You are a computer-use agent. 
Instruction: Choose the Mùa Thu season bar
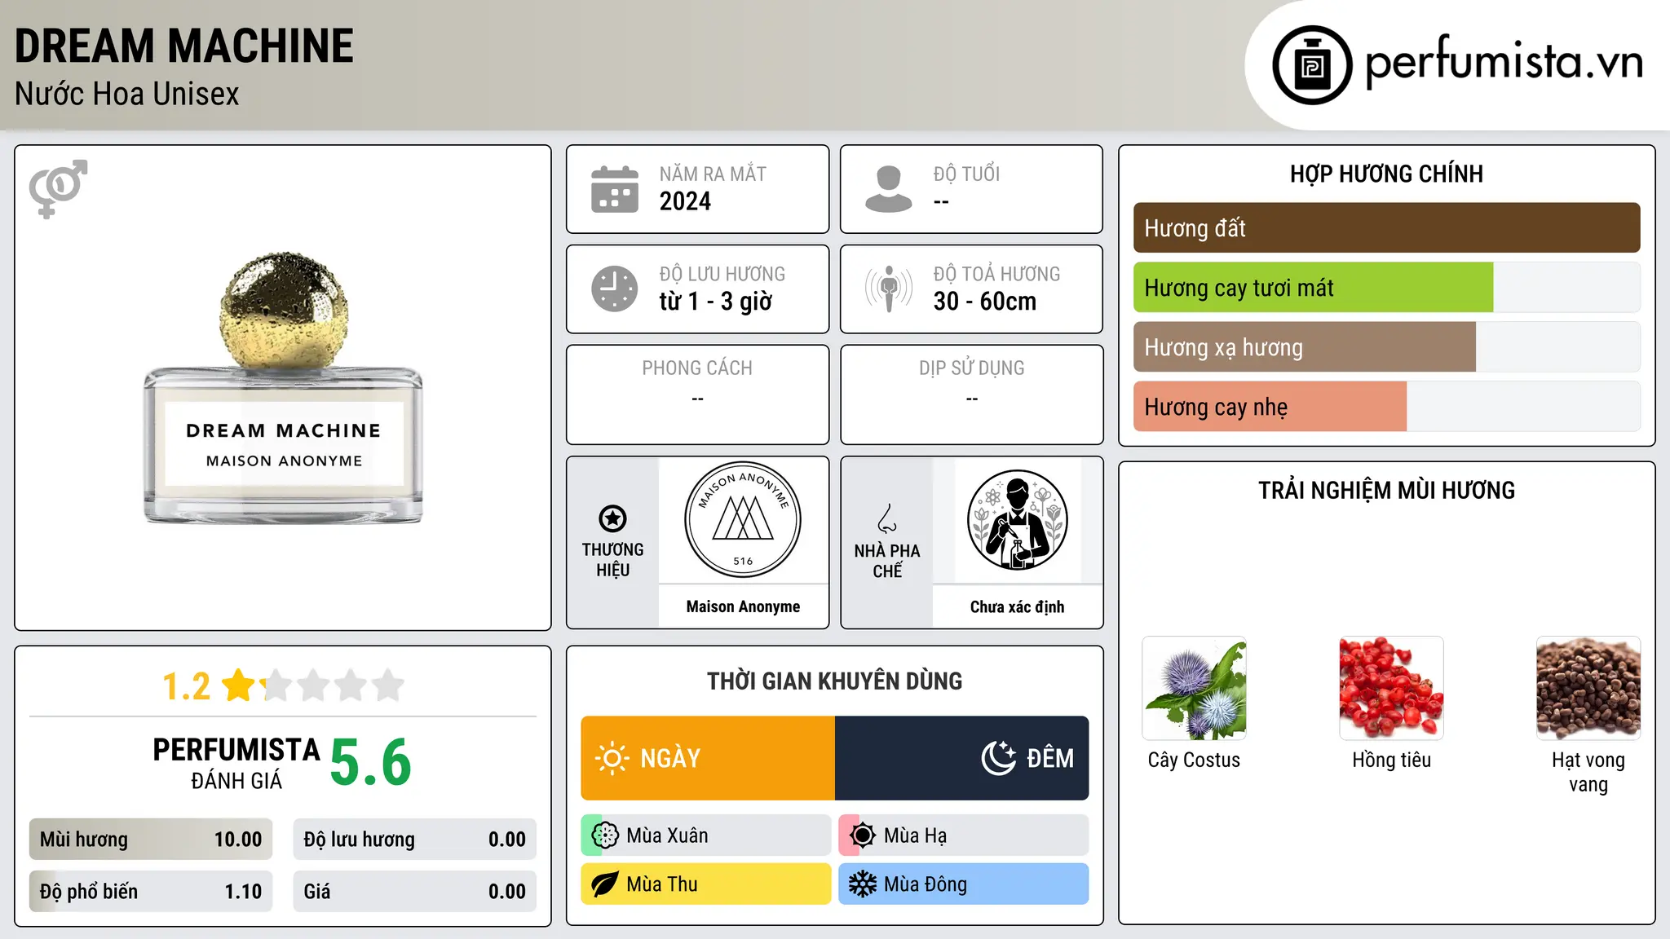706,884
